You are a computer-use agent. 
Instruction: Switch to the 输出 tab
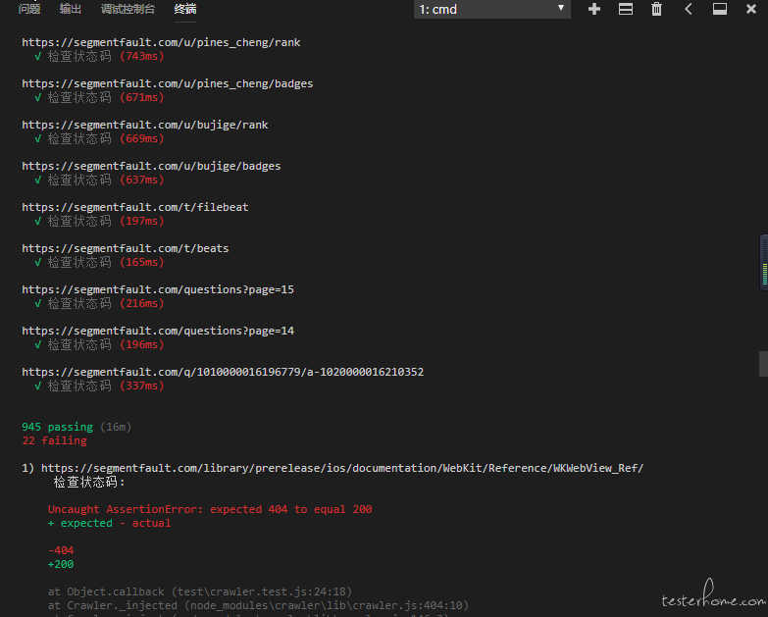point(70,9)
